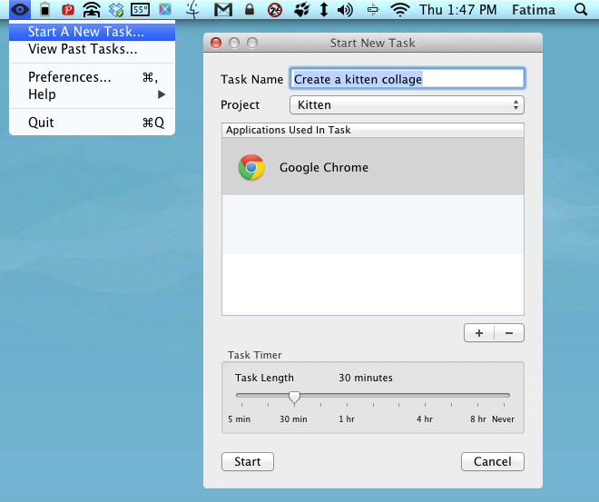Open the Gmail envelope menu bar icon
Viewport: 599px width, 502px height.
(223, 10)
